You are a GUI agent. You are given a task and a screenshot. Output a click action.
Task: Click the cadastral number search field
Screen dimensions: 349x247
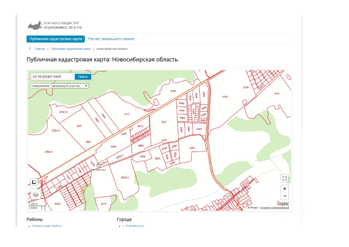tap(52, 77)
